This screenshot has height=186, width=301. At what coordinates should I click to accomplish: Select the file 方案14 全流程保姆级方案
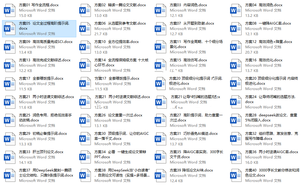[114, 65]
